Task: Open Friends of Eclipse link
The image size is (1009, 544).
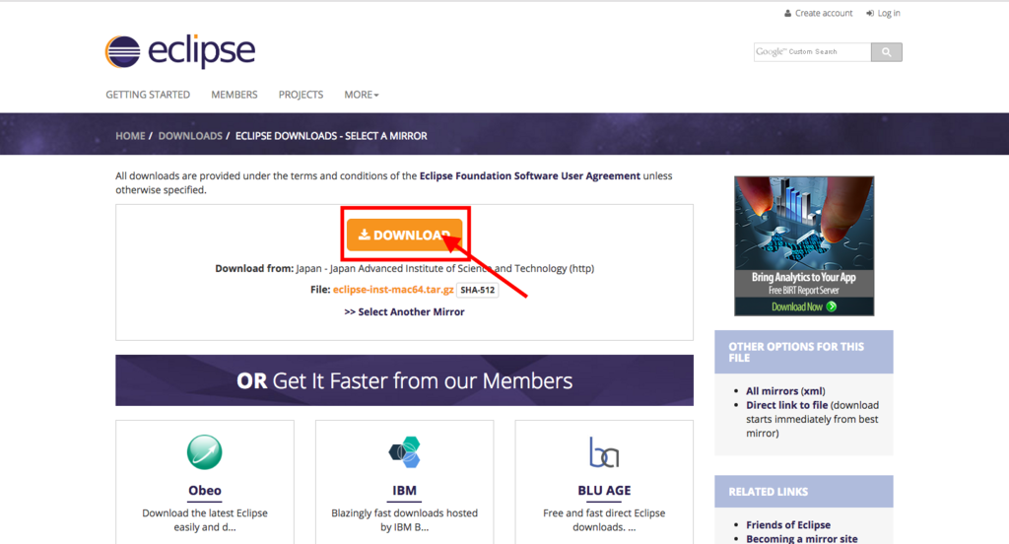Action: point(788,524)
